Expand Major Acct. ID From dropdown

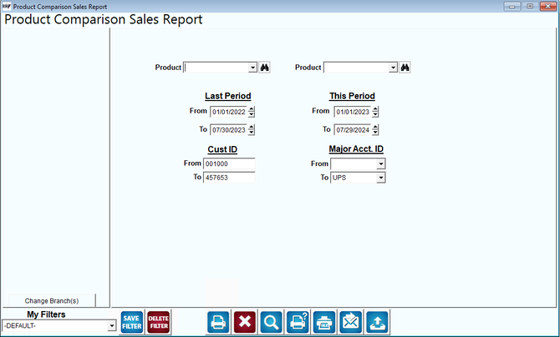[x=381, y=164]
